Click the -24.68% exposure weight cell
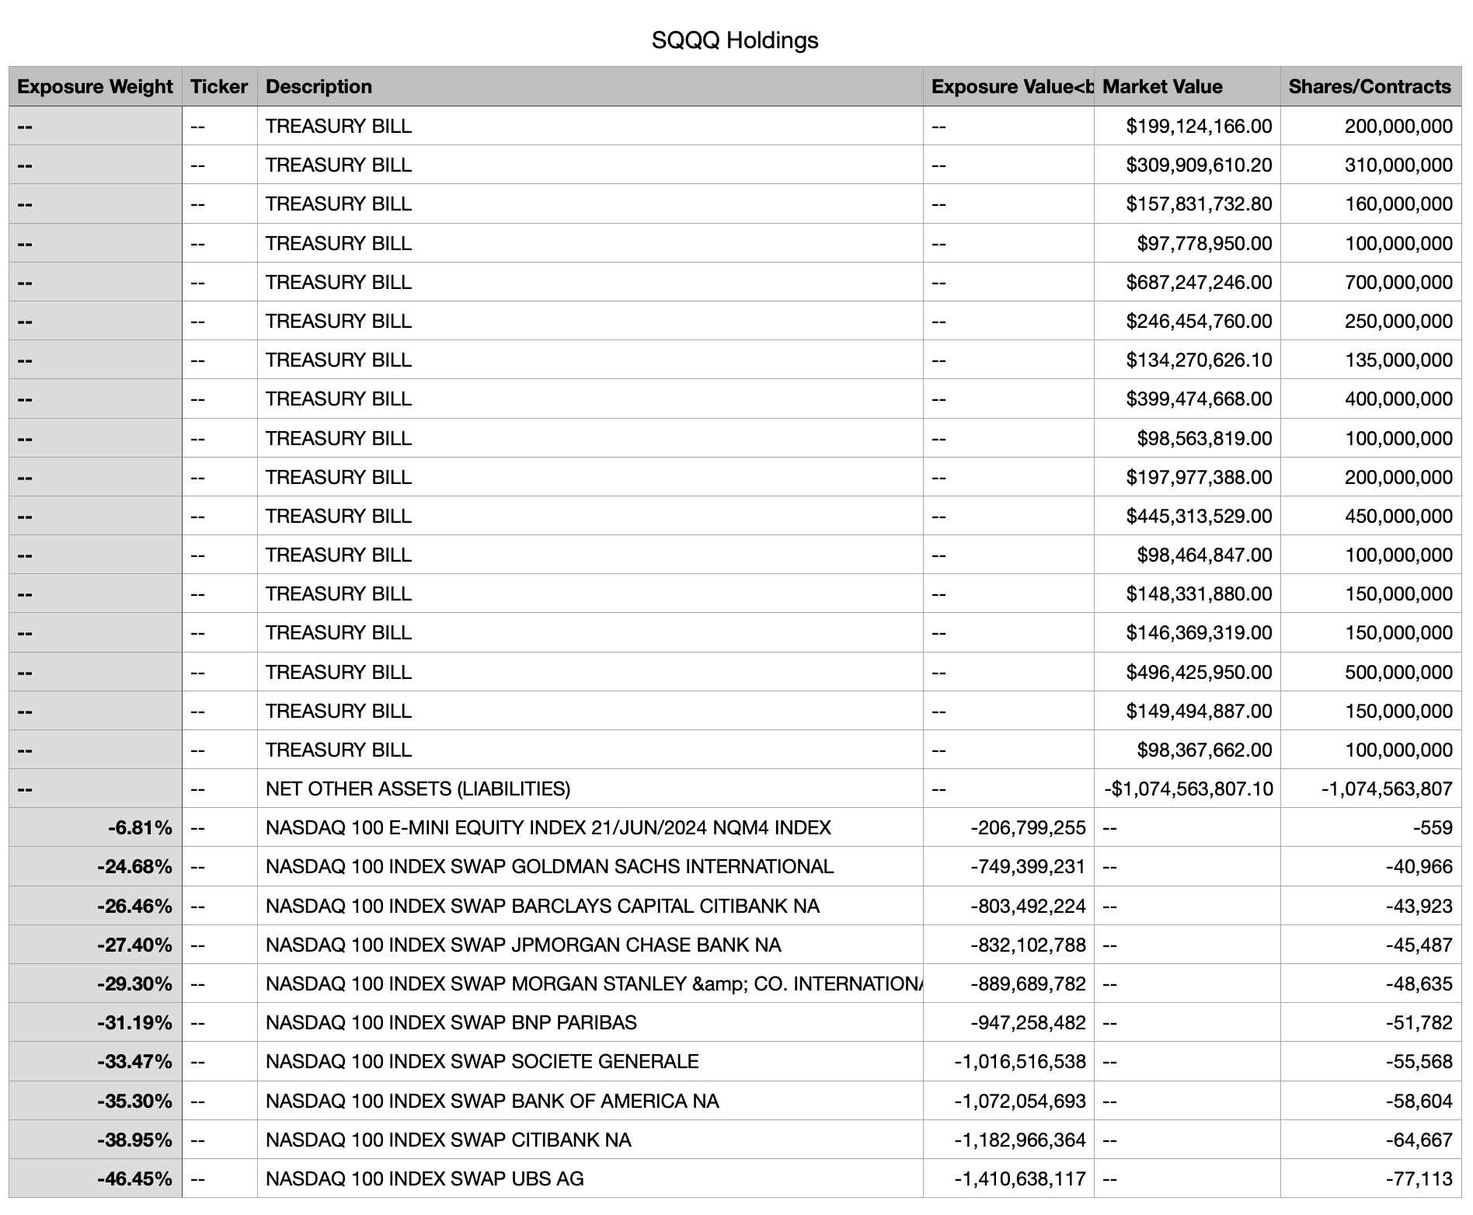The width and height of the screenshot is (1473, 1215). [95, 866]
